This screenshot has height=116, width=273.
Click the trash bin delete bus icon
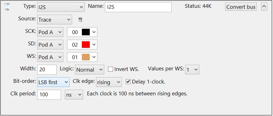[7, 7]
